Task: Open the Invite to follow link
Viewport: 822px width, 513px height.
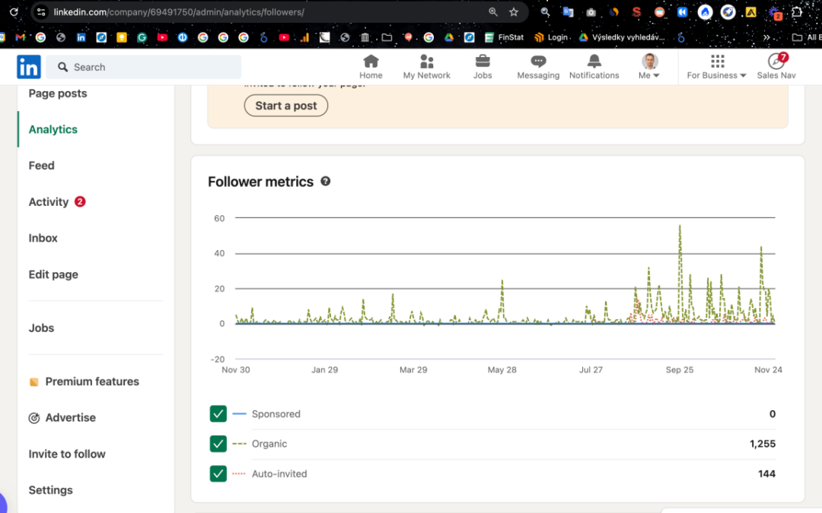Action: [x=67, y=454]
